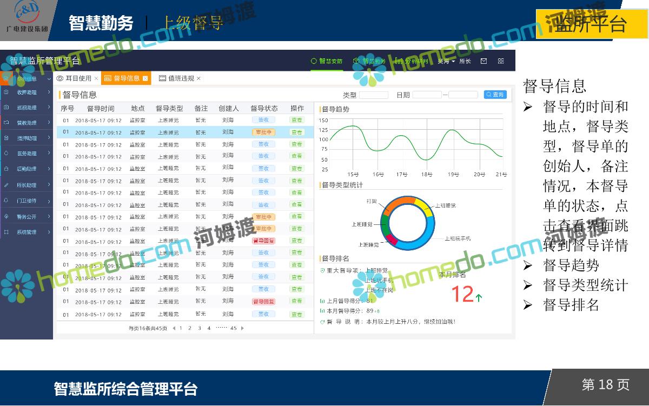Click the 督导趋势 panel heading
This screenshot has height=406, width=649.
335,109
